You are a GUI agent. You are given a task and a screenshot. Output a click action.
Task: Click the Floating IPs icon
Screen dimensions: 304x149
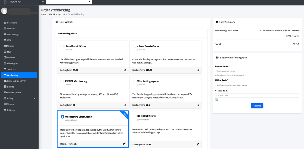coord(5,63)
